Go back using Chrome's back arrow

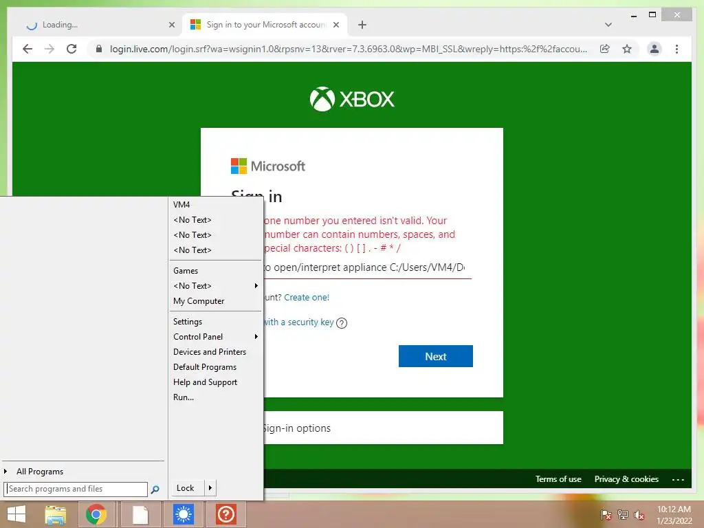(x=27, y=49)
